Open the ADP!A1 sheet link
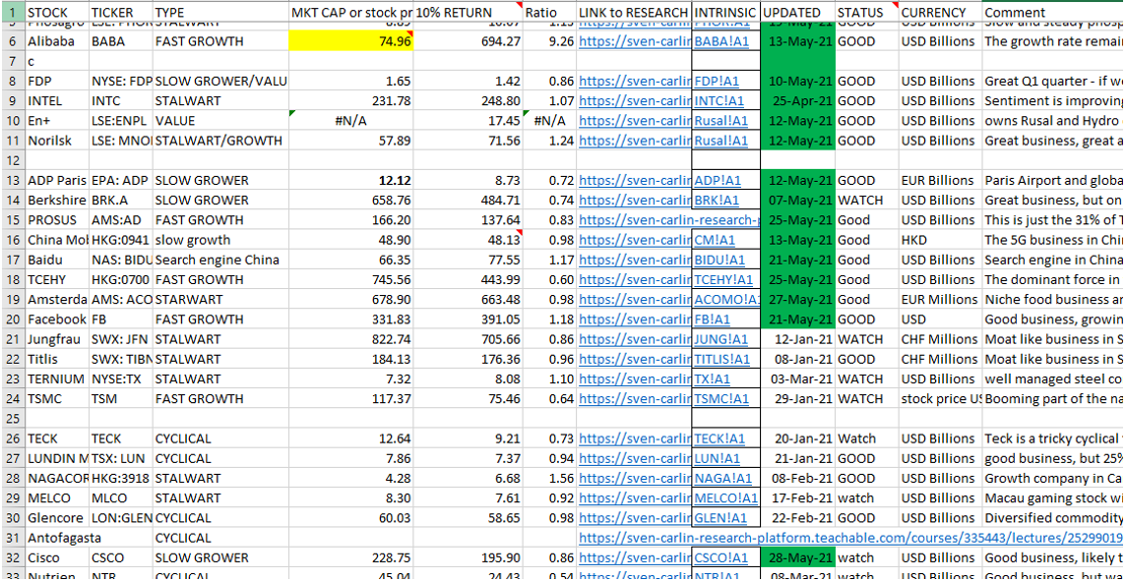1127x582 pixels. [718, 180]
